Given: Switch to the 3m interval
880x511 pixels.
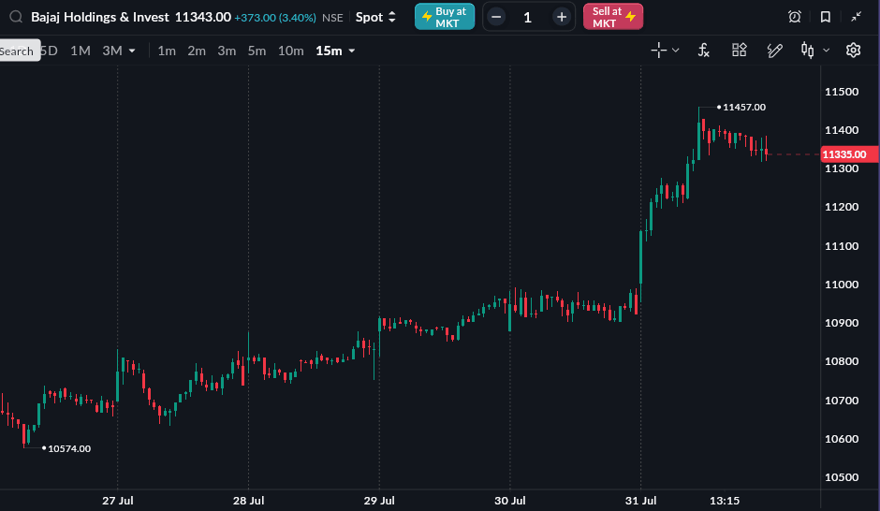Looking at the screenshot, I should pos(227,51).
